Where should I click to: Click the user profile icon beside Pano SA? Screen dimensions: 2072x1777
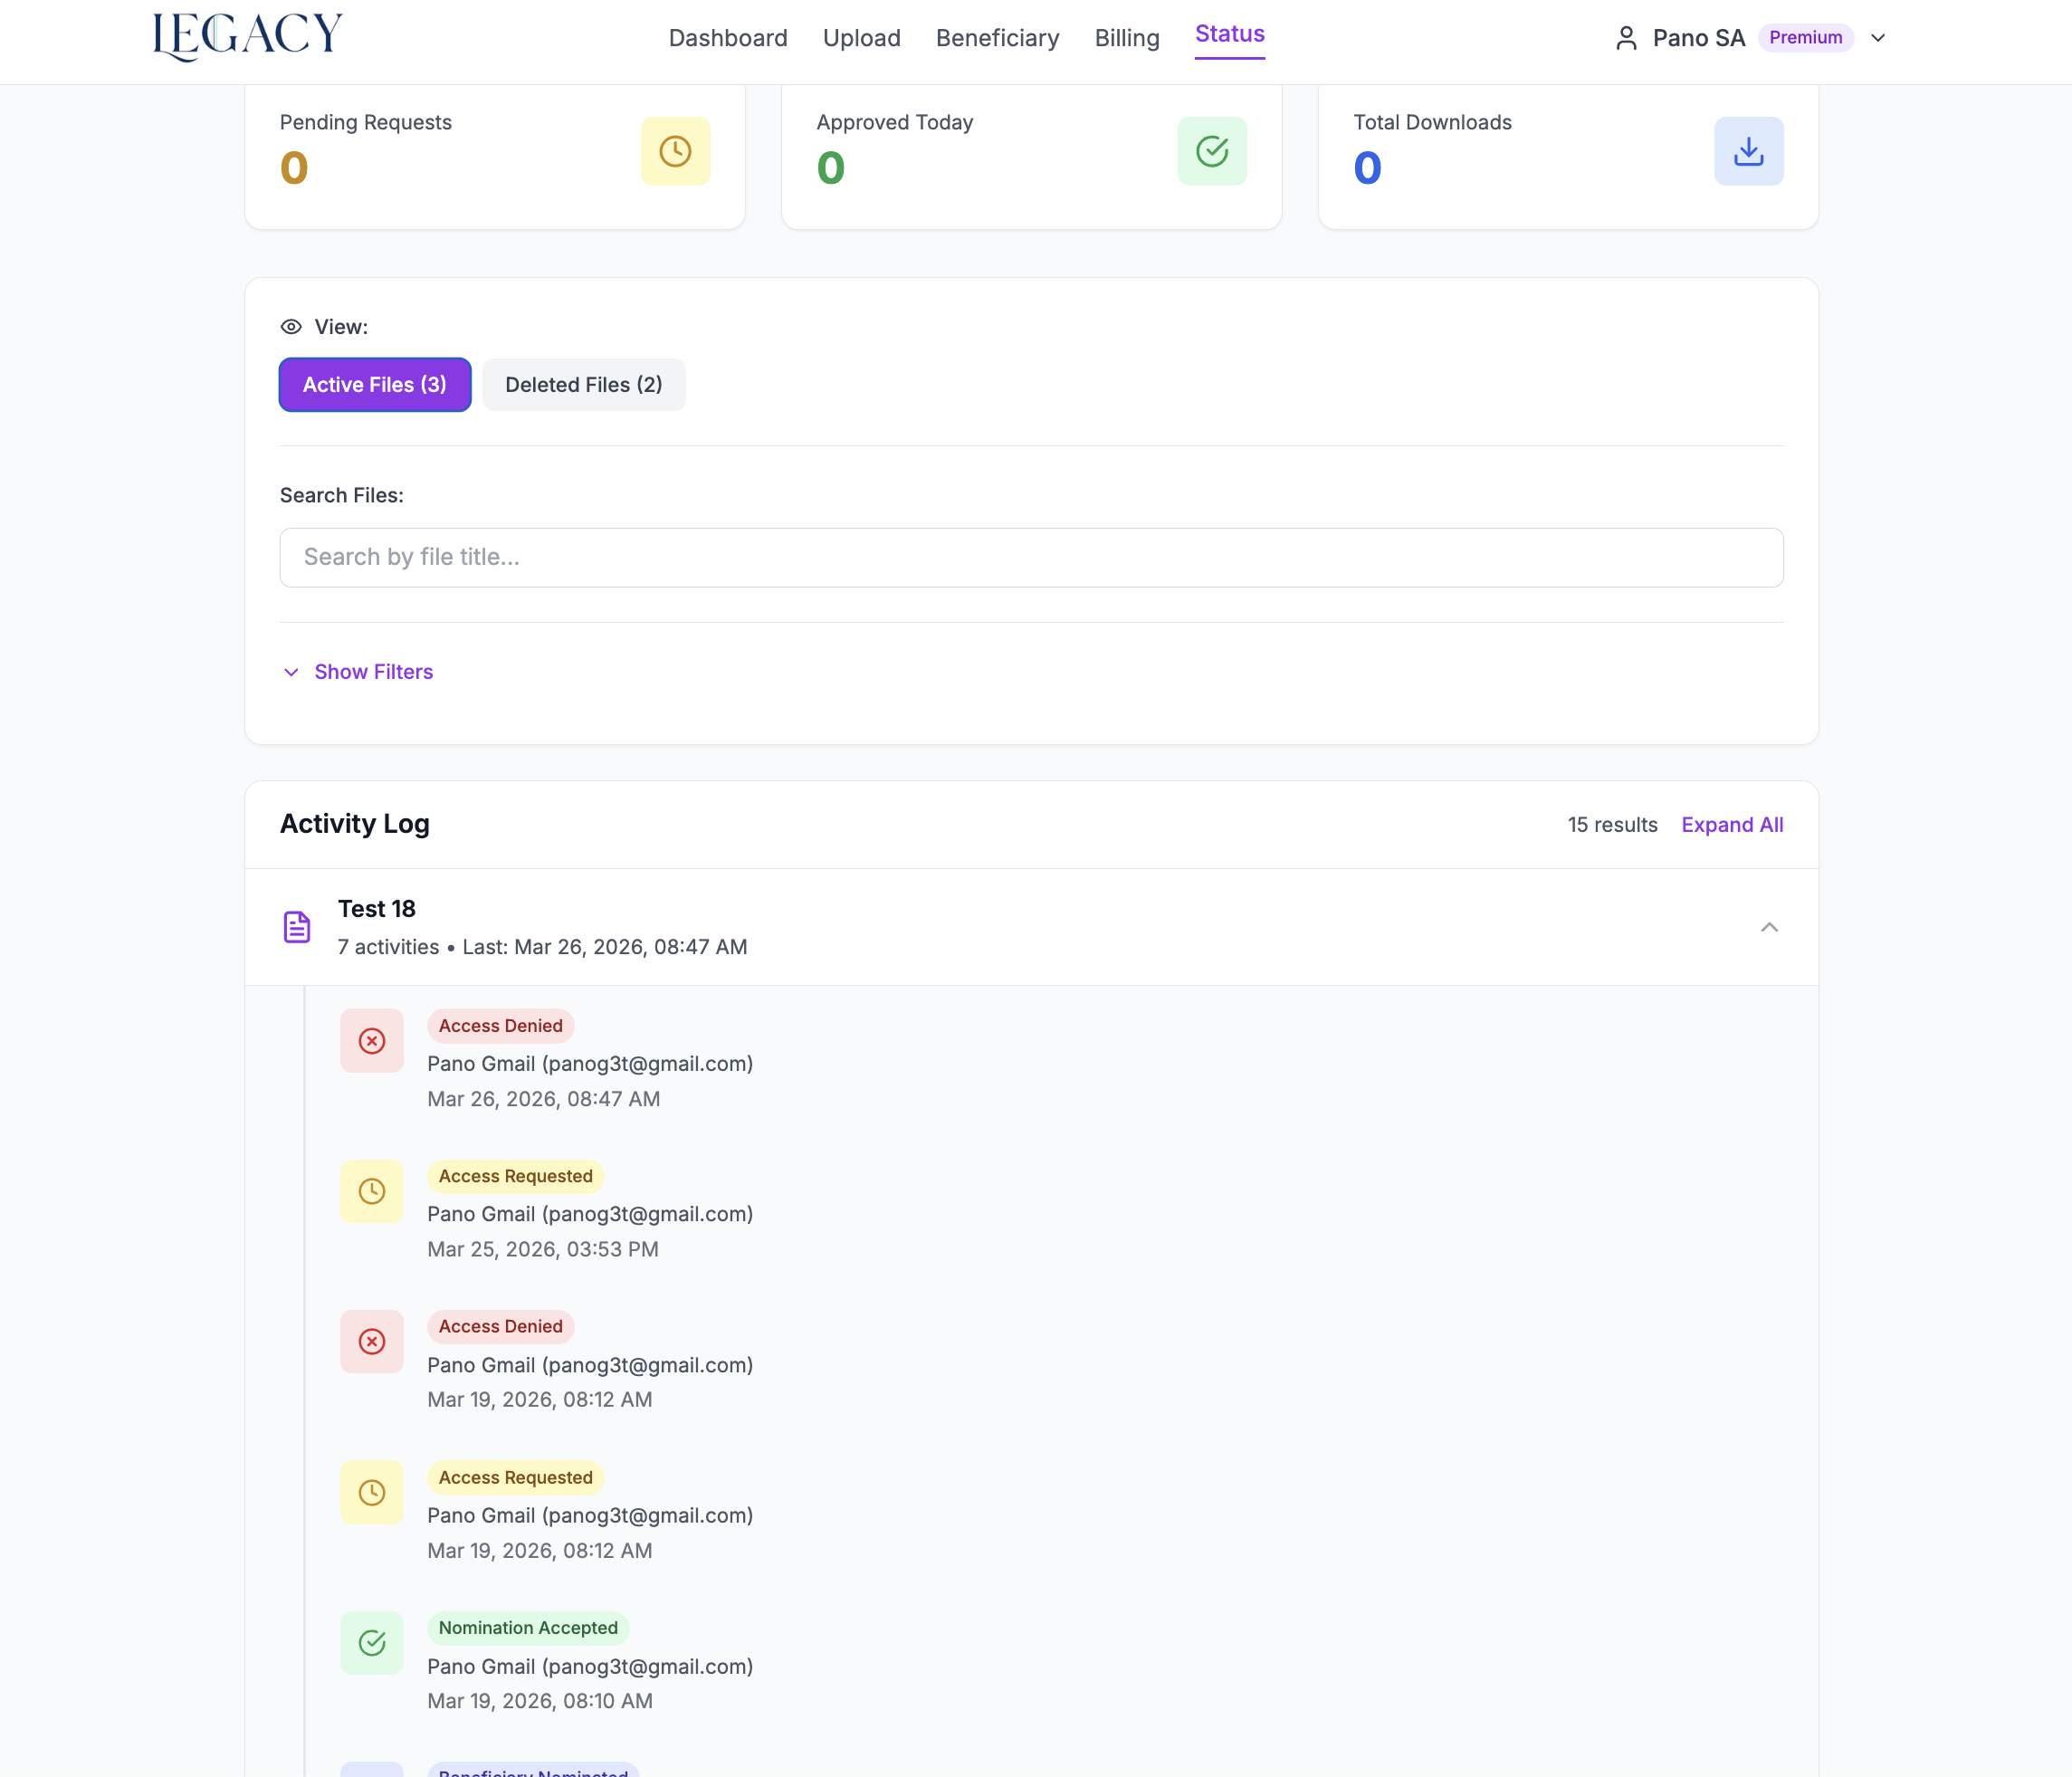point(1626,38)
